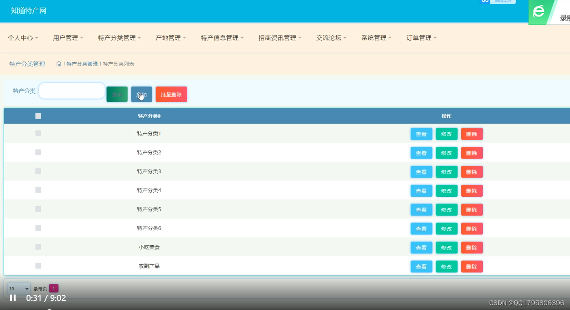This screenshot has width=570, height=310.
Task: Check the box for 小吃美食 row
Action: click(38, 247)
